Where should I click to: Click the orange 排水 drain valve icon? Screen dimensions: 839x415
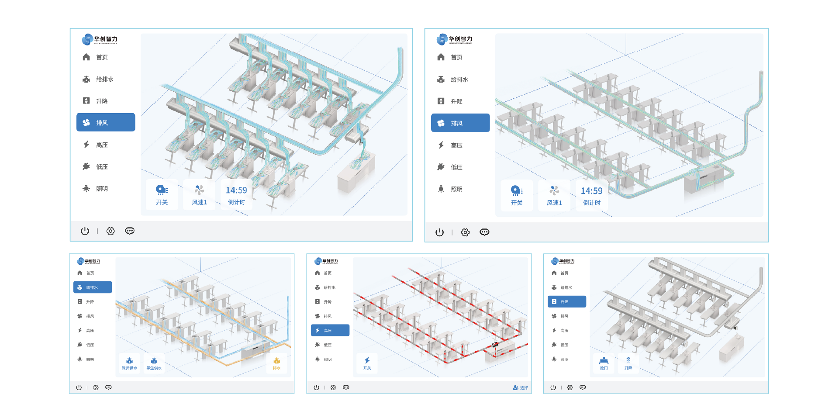(276, 363)
